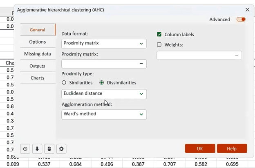Open the Missing data tab

pyautogui.click(x=38, y=54)
